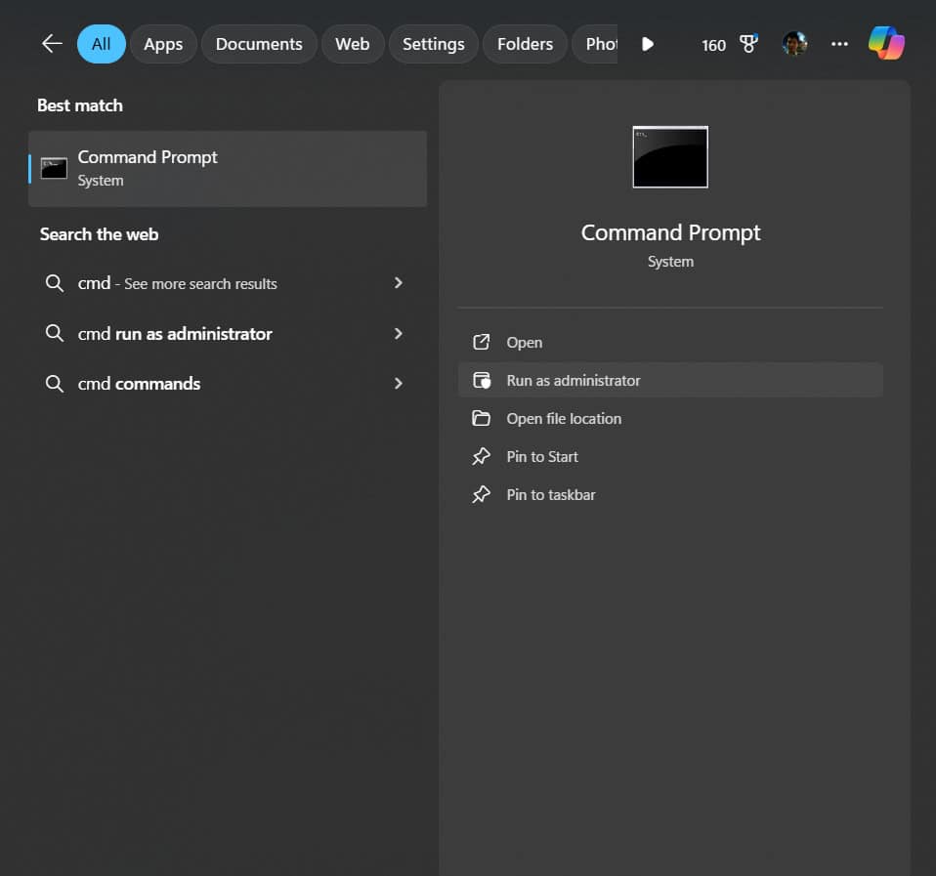Click the Pin to taskbar pin icon
Image resolution: width=936 pixels, height=876 pixels.
point(481,495)
